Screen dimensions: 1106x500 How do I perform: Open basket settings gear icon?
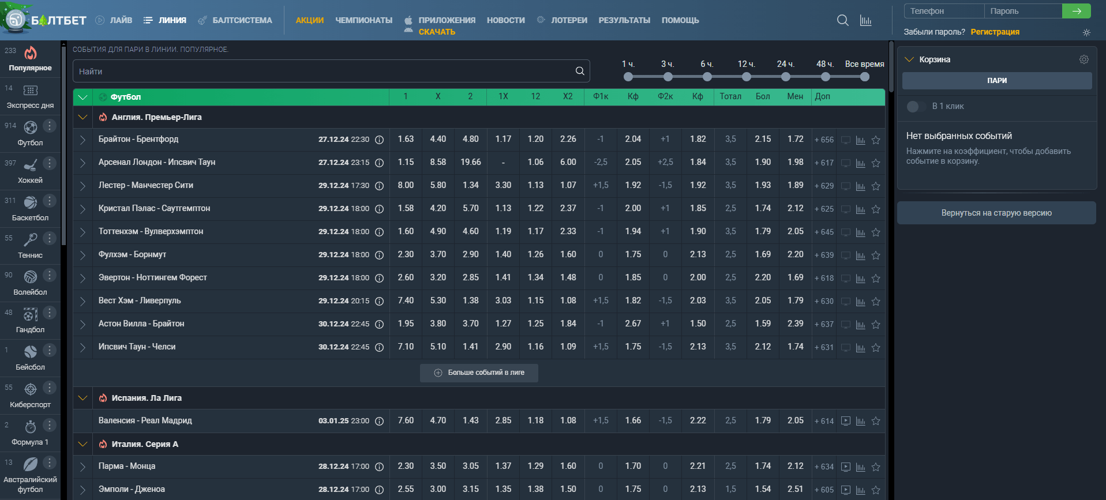[1084, 59]
